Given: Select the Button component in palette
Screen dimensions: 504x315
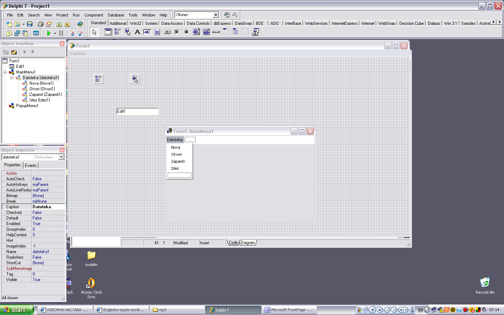Looking at the screenshot, I should (x=167, y=32).
